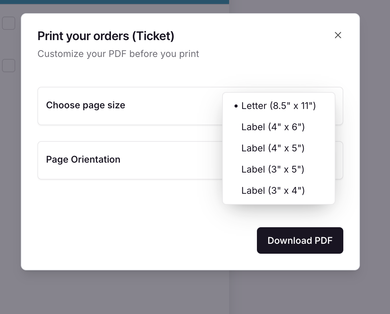This screenshot has width=390, height=314.
Task: Open the Page Orientation dropdown's visible right edge
Action: [x=339, y=160]
